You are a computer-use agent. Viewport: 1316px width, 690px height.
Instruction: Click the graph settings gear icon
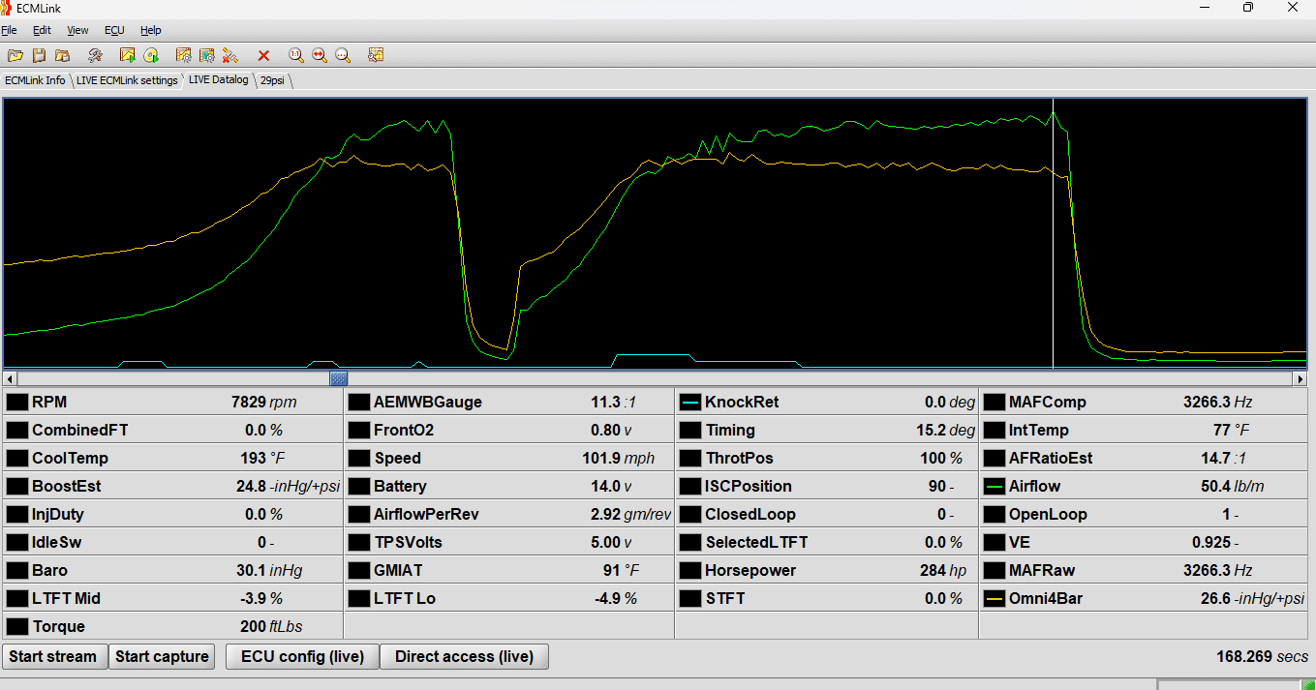pos(183,55)
